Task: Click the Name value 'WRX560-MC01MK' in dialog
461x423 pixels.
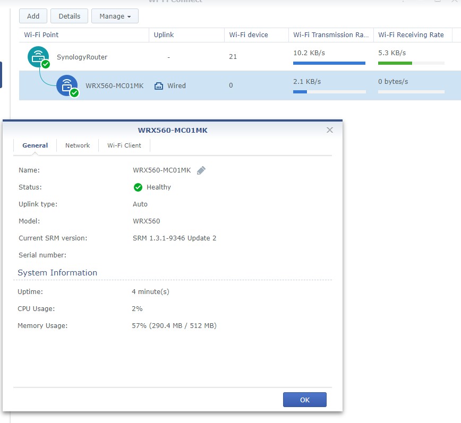Action: [161, 170]
